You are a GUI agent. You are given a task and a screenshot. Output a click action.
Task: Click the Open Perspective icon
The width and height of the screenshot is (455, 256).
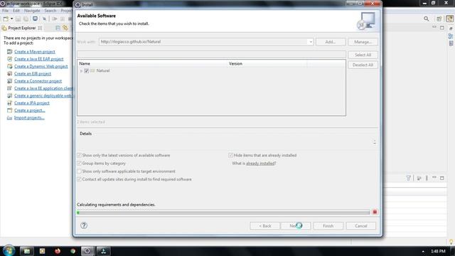pyautogui.click(x=439, y=19)
